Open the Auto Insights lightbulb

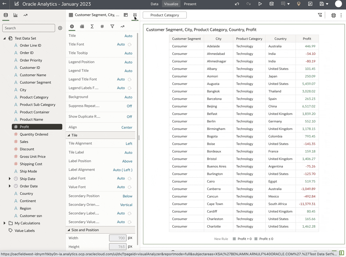pyautogui.click(x=299, y=4)
